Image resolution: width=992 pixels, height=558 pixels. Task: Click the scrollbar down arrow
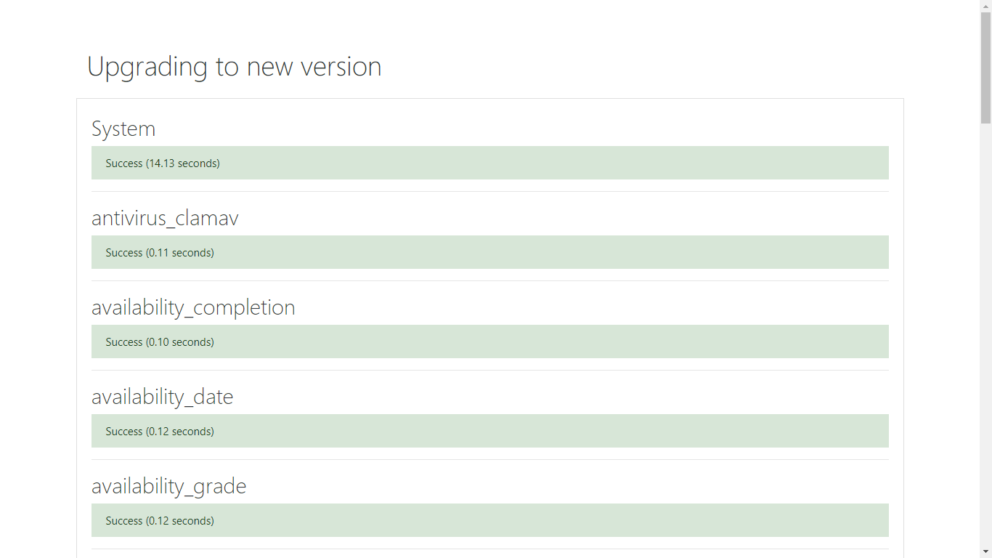tap(985, 552)
